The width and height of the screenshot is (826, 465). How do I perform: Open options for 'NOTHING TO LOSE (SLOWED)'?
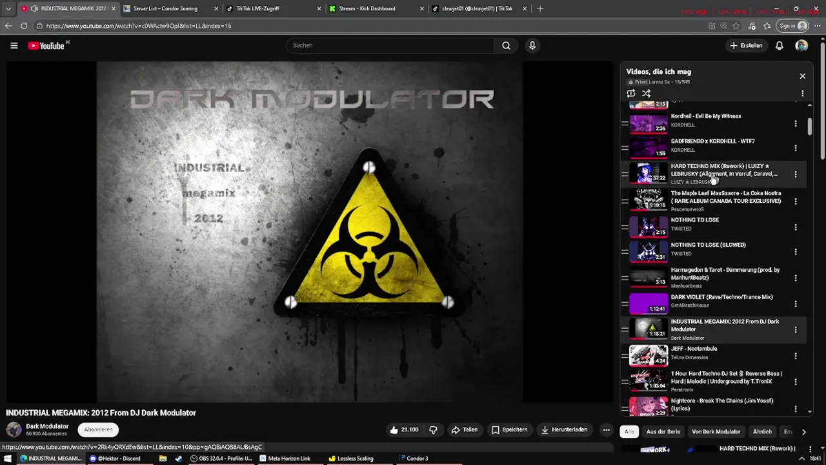coord(795,252)
